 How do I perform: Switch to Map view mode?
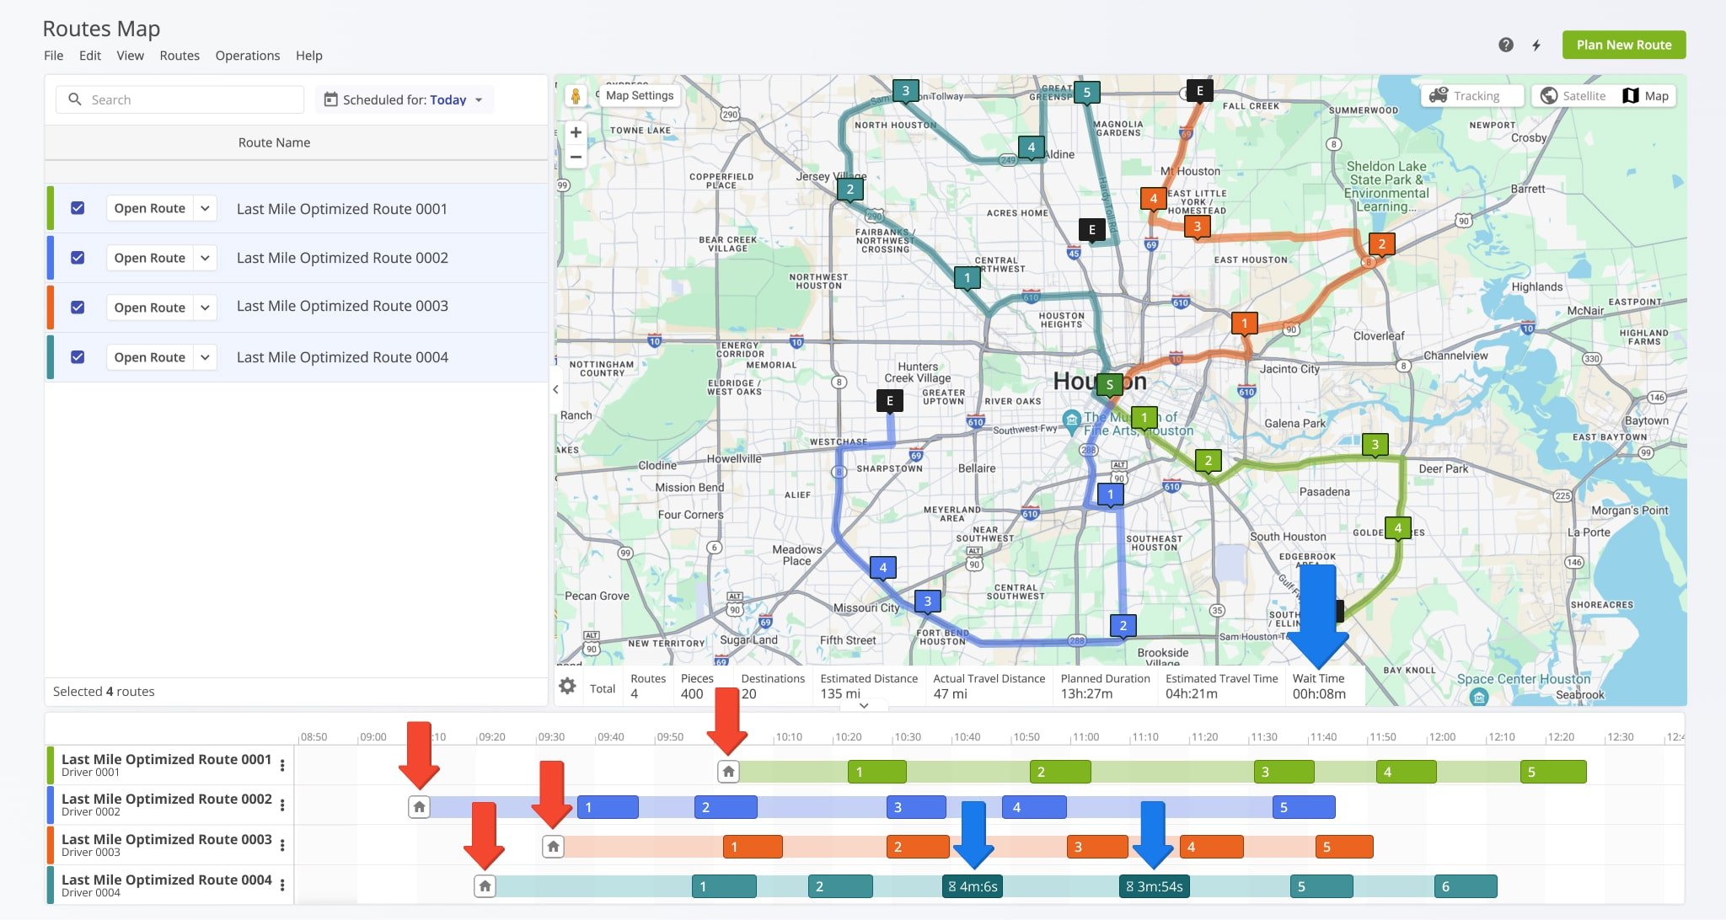coord(1646,94)
